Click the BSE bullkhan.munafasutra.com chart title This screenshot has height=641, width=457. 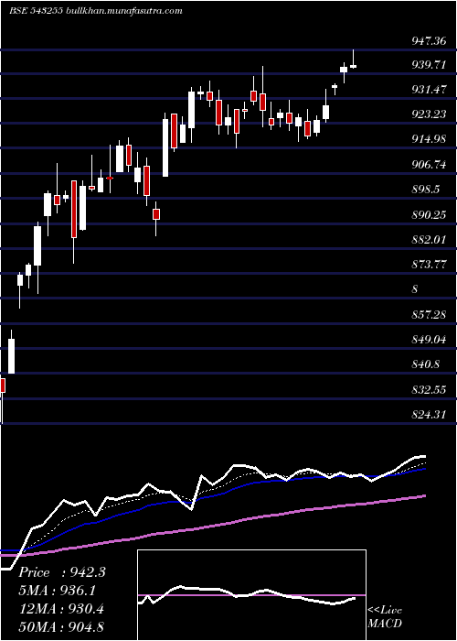tap(95, 11)
